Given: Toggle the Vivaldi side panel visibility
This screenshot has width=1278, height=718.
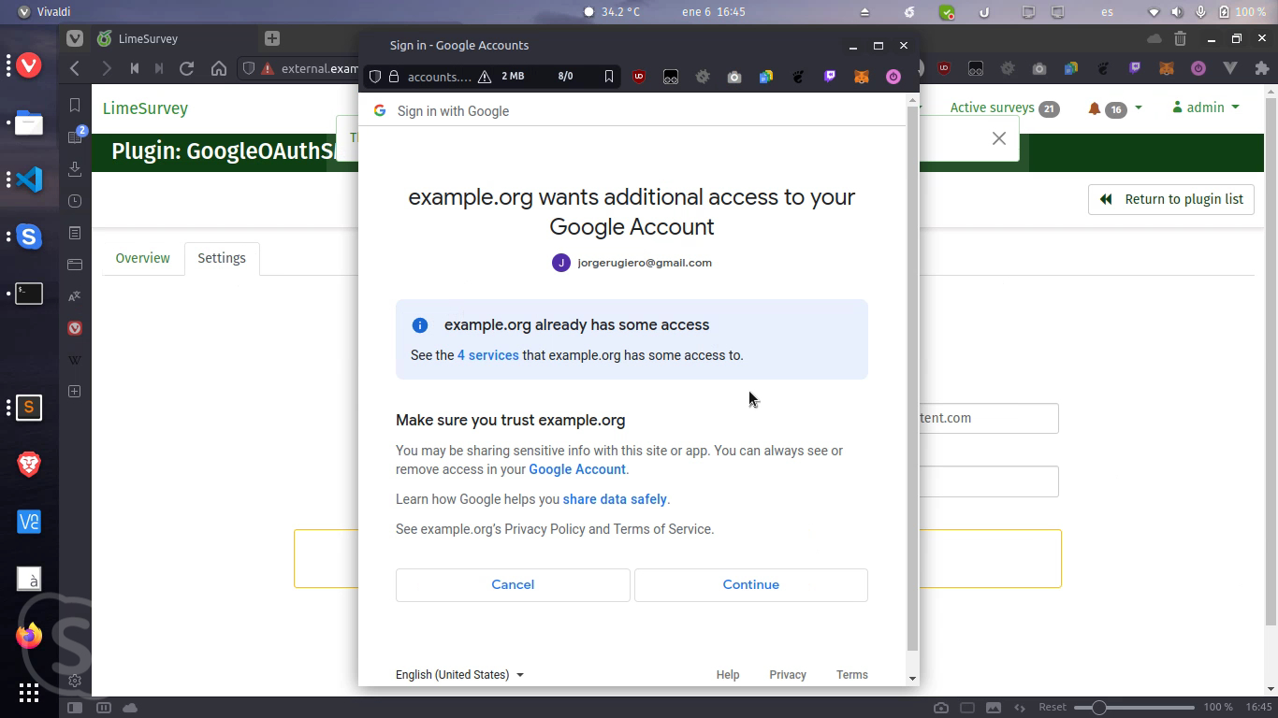Looking at the screenshot, I should [75, 708].
